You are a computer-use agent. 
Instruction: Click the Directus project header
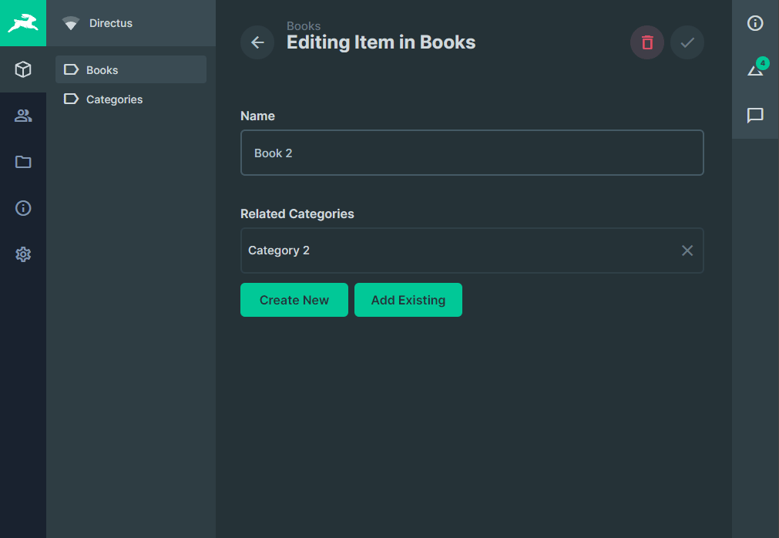point(131,23)
